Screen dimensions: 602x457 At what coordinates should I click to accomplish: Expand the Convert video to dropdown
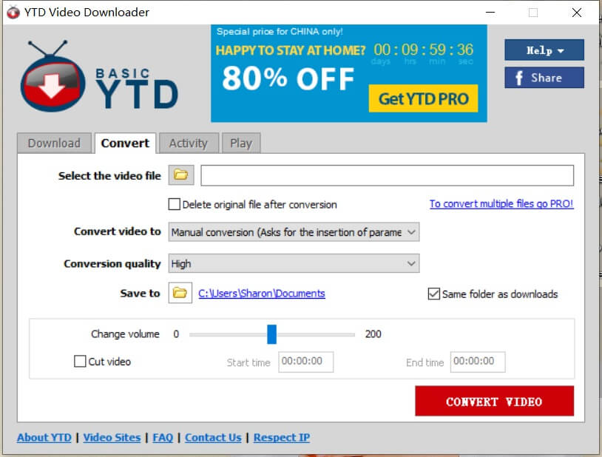[x=294, y=232]
